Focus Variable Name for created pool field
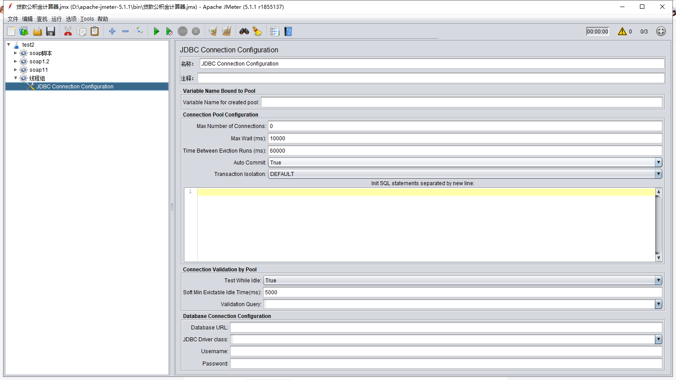 (x=462, y=102)
